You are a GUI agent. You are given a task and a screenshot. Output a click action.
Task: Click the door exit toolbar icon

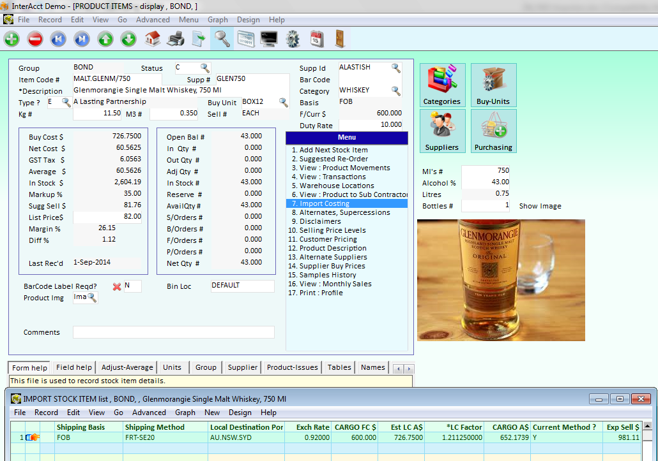pyautogui.click(x=339, y=39)
